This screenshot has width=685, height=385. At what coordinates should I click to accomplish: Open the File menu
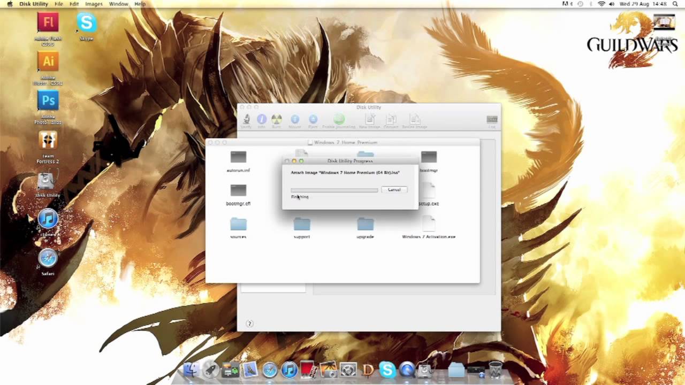(59, 4)
